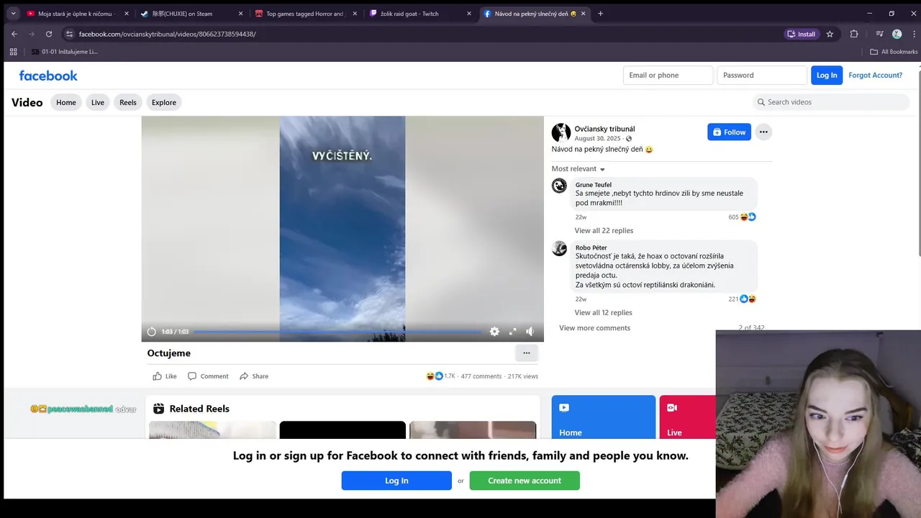Click reactions on Robo Péter comment (221)

coord(742,299)
